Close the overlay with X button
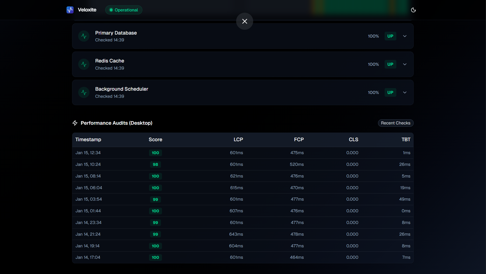Image resolution: width=486 pixels, height=274 pixels. point(245,21)
